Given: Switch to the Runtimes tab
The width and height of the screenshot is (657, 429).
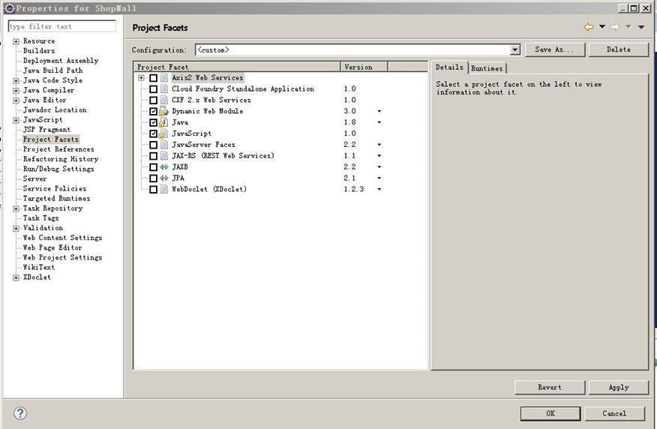Looking at the screenshot, I should coord(487,68).
